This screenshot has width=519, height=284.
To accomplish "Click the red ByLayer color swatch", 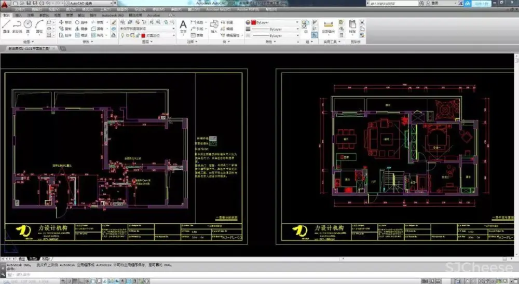I will pyautogui.click(x=253, y=22).
